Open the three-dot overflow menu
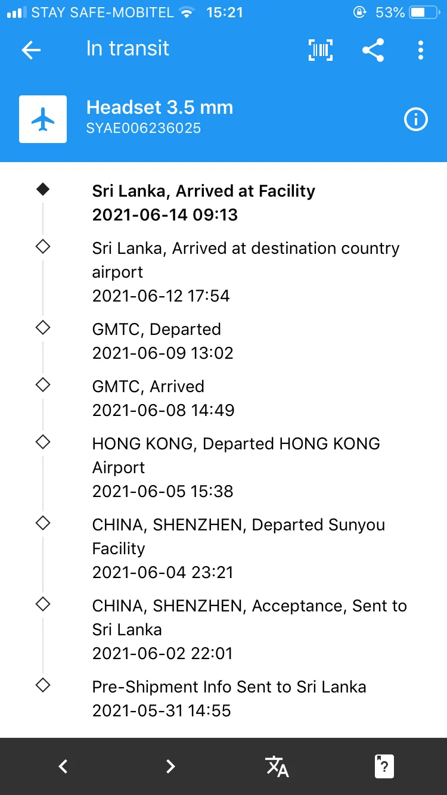Screen dimensions: 447x795 (421, 50)
